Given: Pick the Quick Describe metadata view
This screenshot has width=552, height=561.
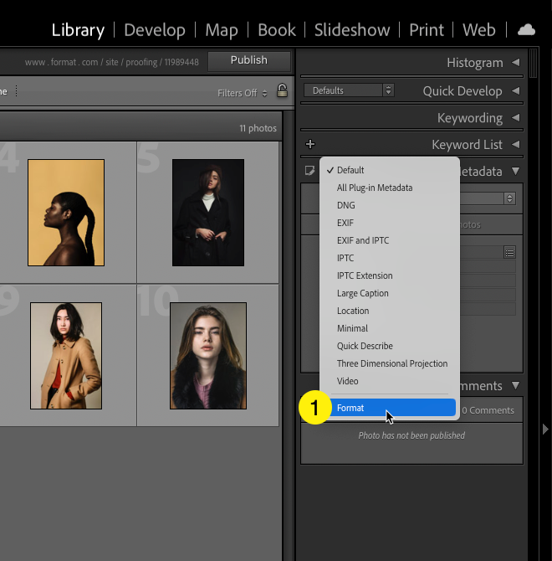Looking at the screenshot, I should point(365,346).
